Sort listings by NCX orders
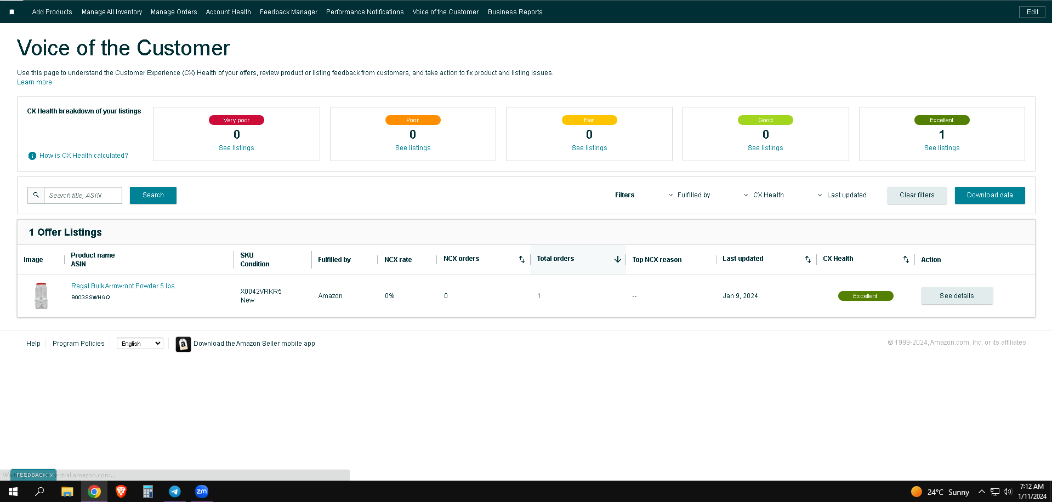 [522, 259]
